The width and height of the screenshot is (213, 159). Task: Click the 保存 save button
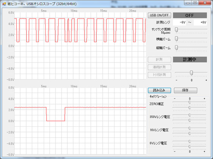click(x=186, y=90)
